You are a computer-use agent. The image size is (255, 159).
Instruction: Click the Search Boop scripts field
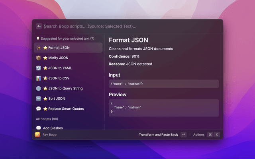(x=127, y=26)
